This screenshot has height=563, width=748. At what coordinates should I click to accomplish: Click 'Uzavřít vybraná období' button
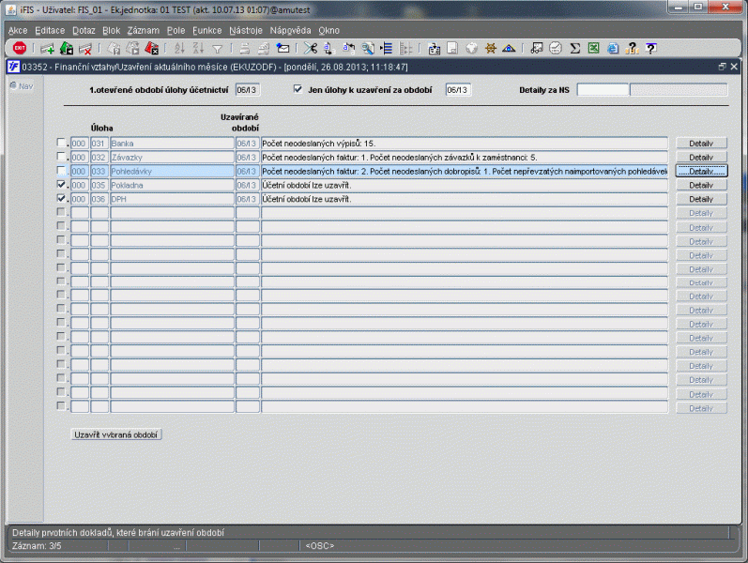tap(116, 434)
